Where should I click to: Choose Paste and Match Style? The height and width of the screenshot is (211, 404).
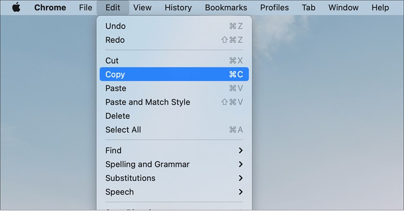coord(174,102)
